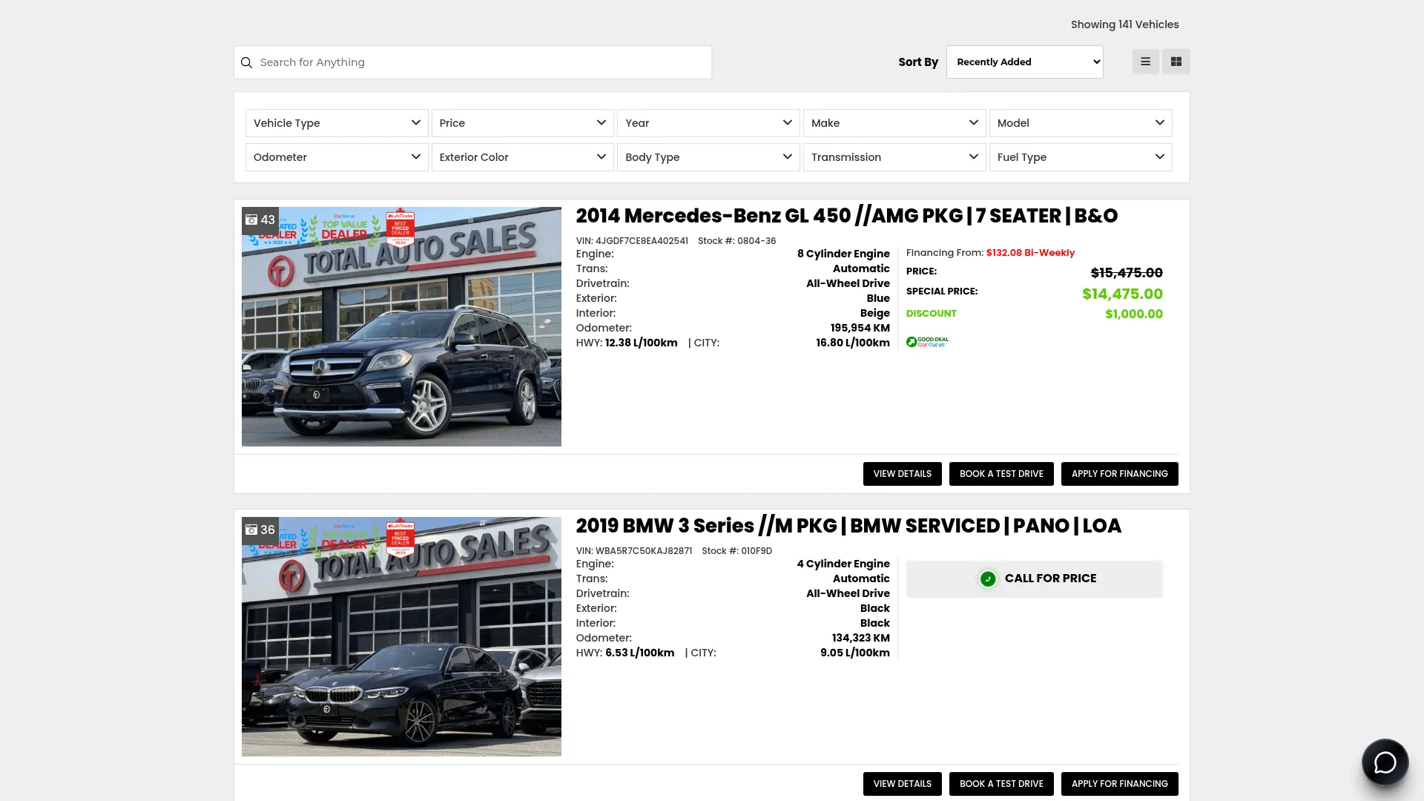Expand the Fuel Type filter
The height and width of the screenshot is (801, 1424).
[x=1081, y=157]
